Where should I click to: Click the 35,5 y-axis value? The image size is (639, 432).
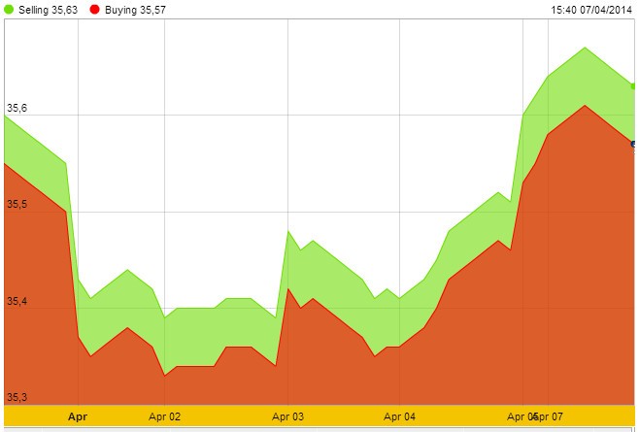(16, 205)
